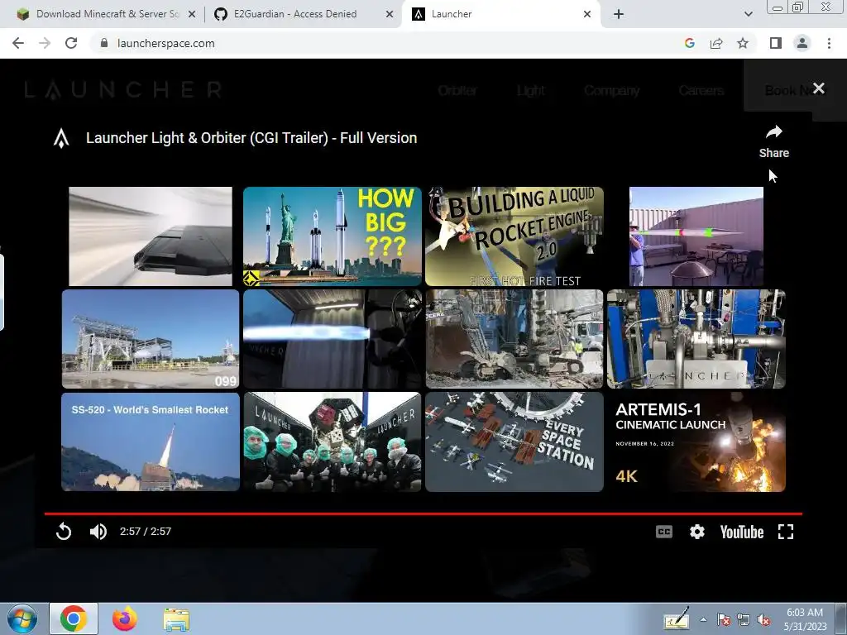Open video on YouTube logo
This screenshot has width=847, height=635.
click(742, 532)
